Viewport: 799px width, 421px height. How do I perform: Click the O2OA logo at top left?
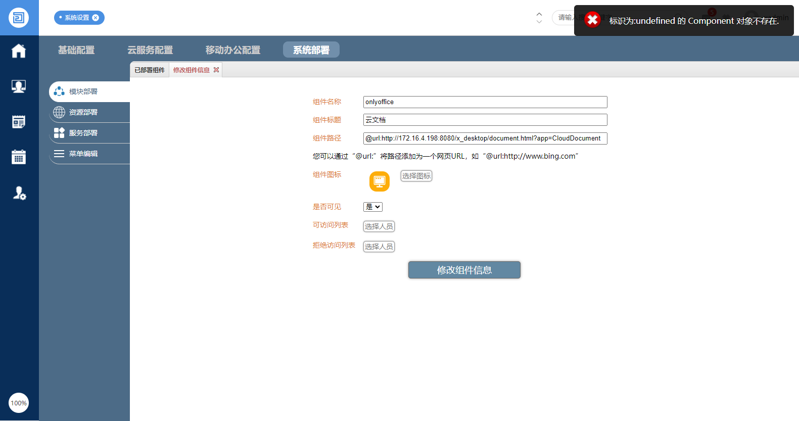(19, 18)
